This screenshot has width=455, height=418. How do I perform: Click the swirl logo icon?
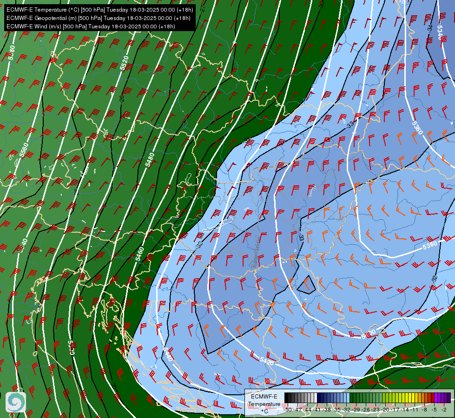click(x=16, y=402)
